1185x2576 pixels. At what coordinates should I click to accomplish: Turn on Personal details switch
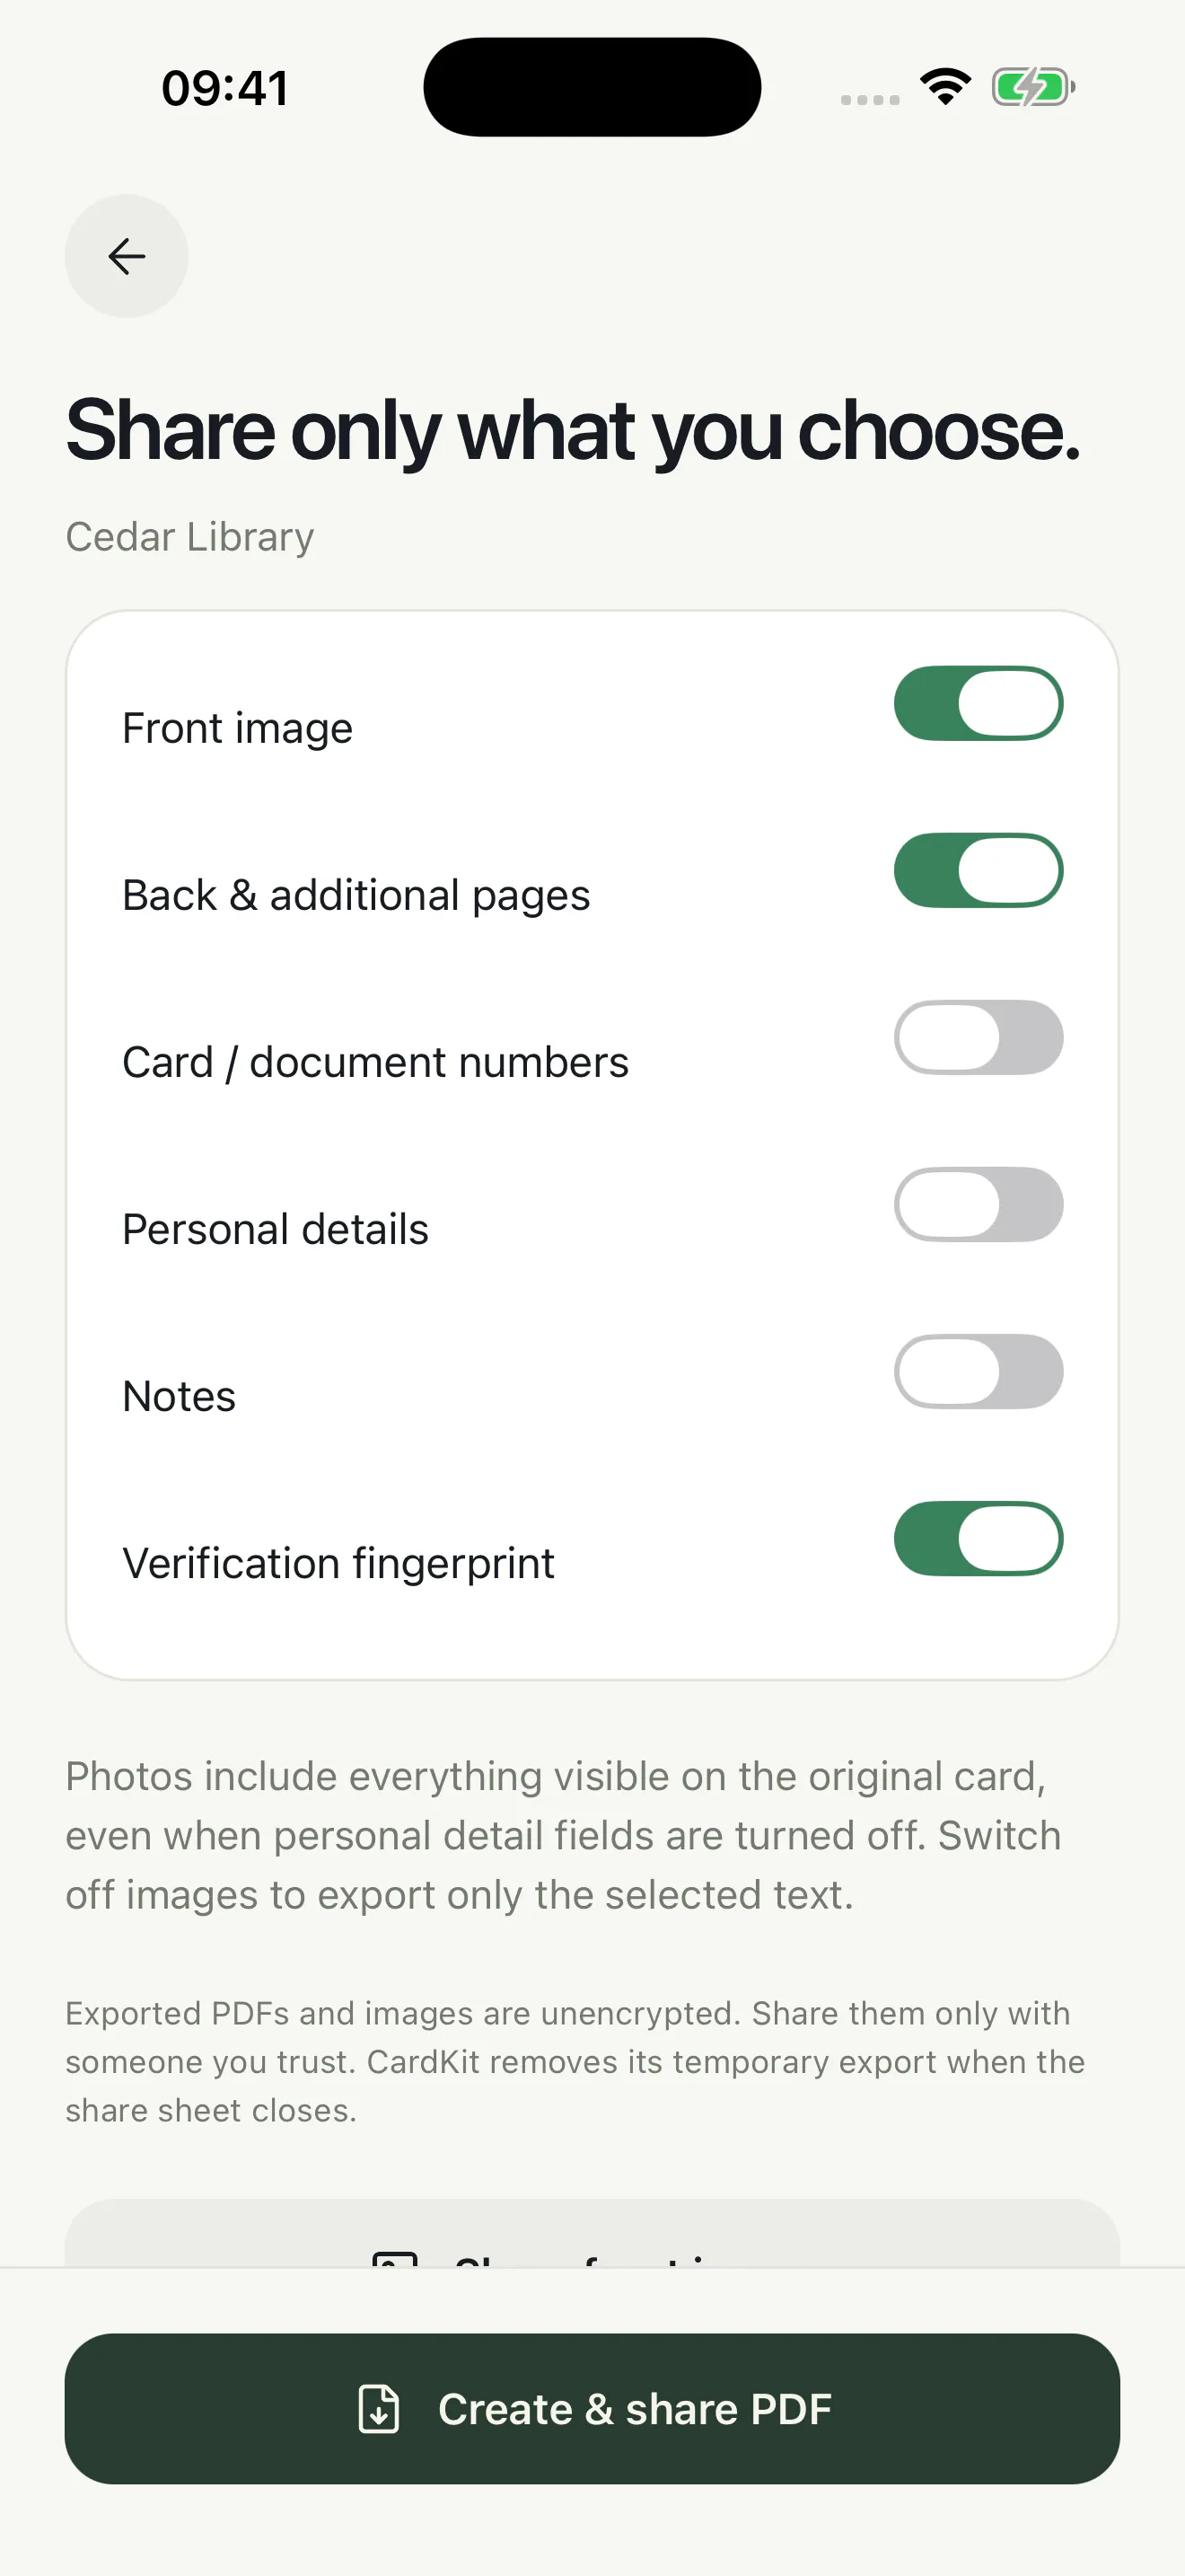[979, 1204]
